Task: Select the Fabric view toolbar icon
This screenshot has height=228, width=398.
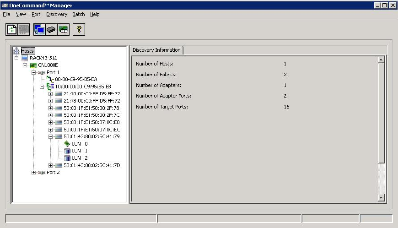Action: coord(51,30)
